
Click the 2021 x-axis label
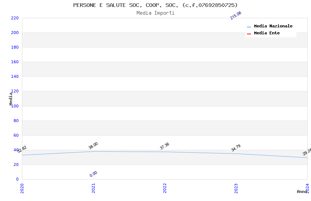pyautogui.click(x=93, y=188)
